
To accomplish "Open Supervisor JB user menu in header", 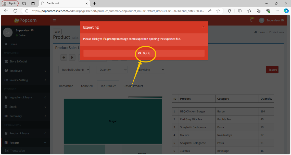I will 272,20.
